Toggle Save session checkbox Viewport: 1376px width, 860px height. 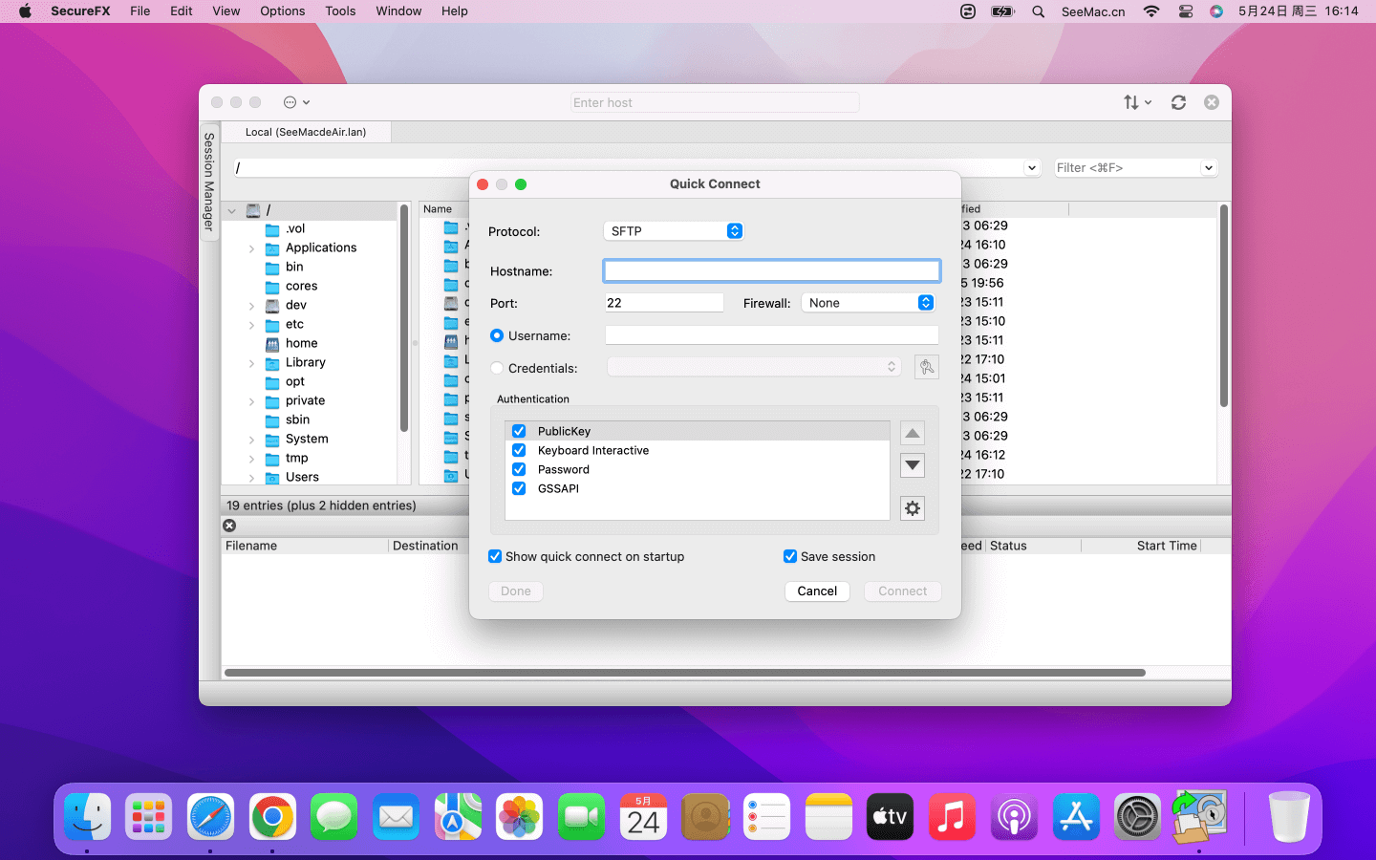coord(790,556)
